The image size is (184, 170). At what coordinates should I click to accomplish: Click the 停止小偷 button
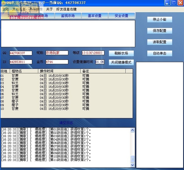tap(160, 19)
